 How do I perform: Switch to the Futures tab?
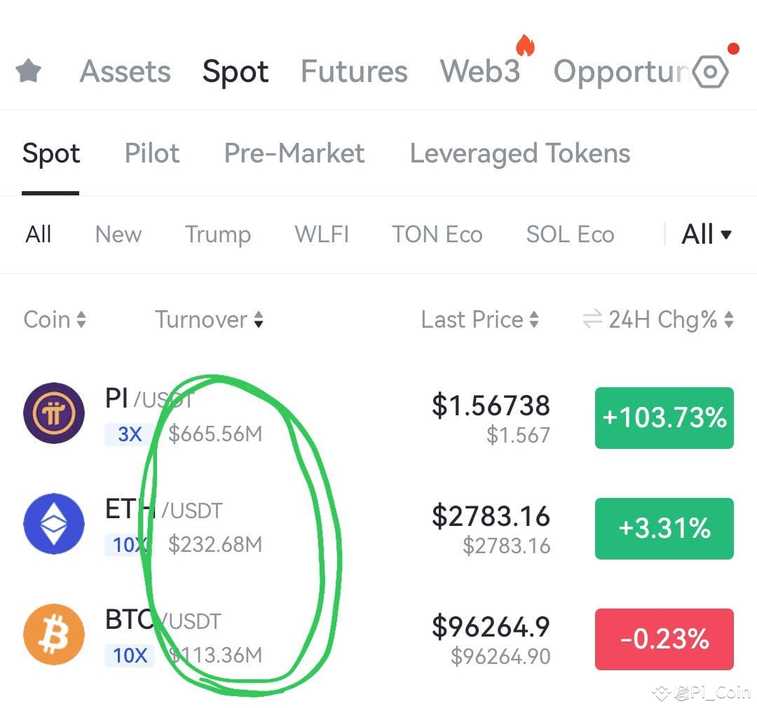[354, 71]
